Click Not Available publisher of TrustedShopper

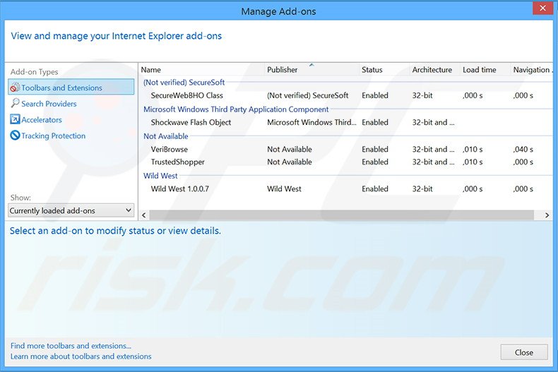(x=290, y=162)
